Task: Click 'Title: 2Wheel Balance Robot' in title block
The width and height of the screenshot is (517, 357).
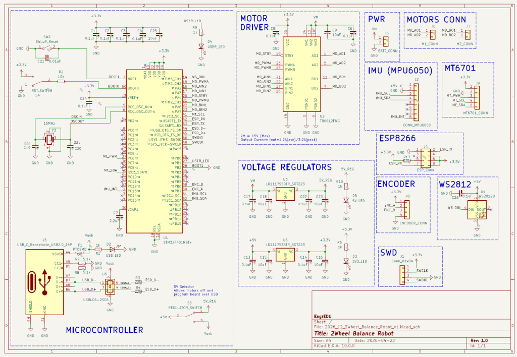Action: pos(354,333)
